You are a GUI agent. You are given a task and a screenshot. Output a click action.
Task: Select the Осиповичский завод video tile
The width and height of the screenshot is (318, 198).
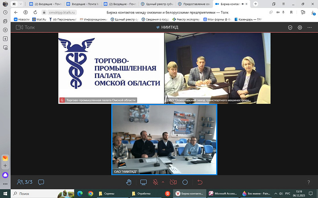pos(217,68)
